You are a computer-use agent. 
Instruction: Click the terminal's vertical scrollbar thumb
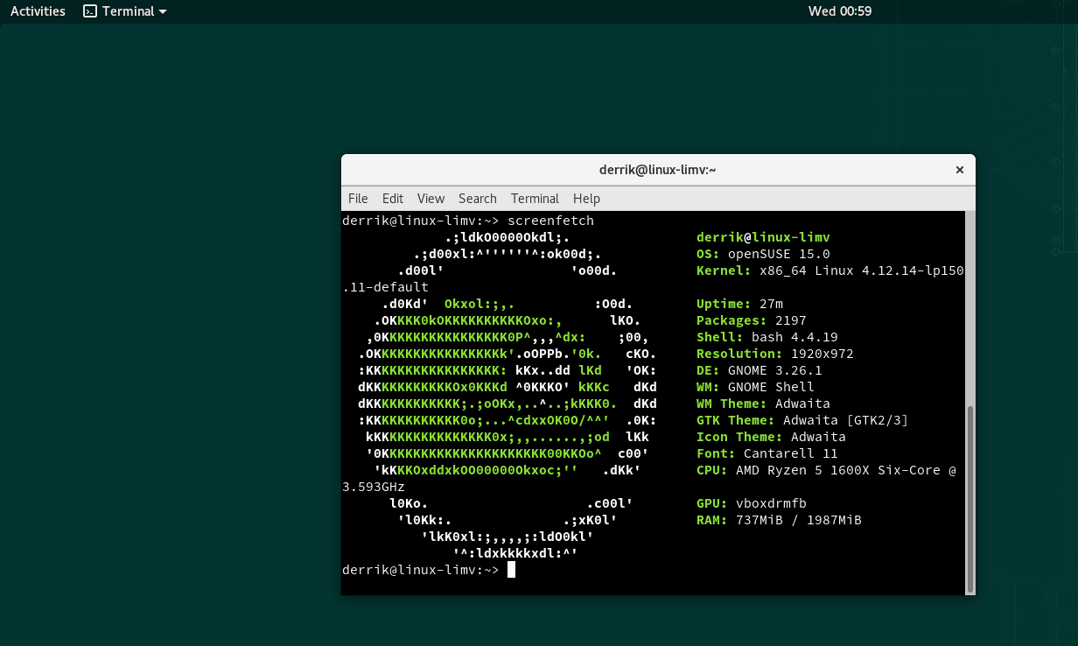(969, 497)
